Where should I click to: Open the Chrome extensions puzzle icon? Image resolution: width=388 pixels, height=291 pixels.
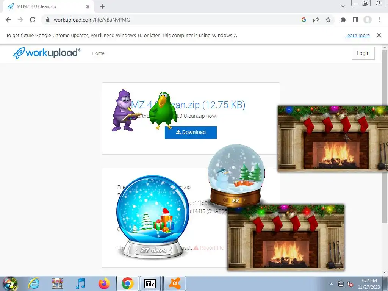tap(343, 20)
